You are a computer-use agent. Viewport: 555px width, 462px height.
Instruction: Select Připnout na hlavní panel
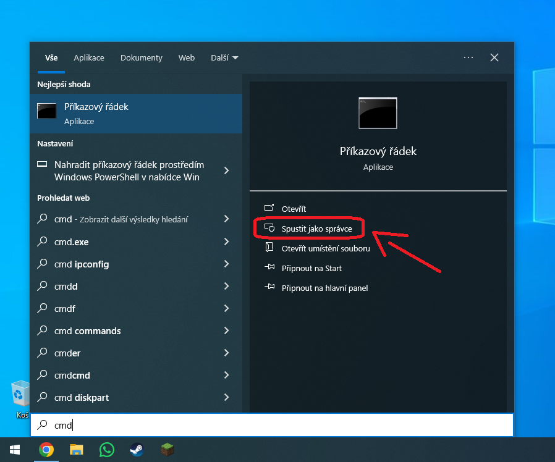tap(324, 288)
